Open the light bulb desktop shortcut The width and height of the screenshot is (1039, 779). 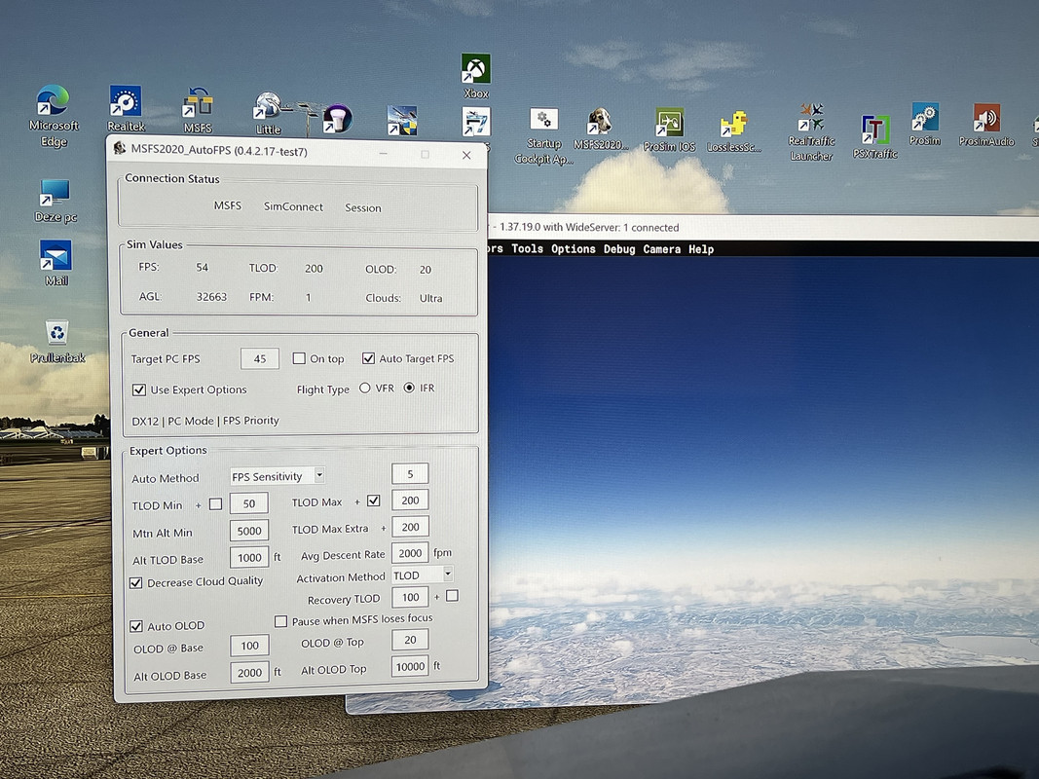pyautogui.click(x=338, y=119)
